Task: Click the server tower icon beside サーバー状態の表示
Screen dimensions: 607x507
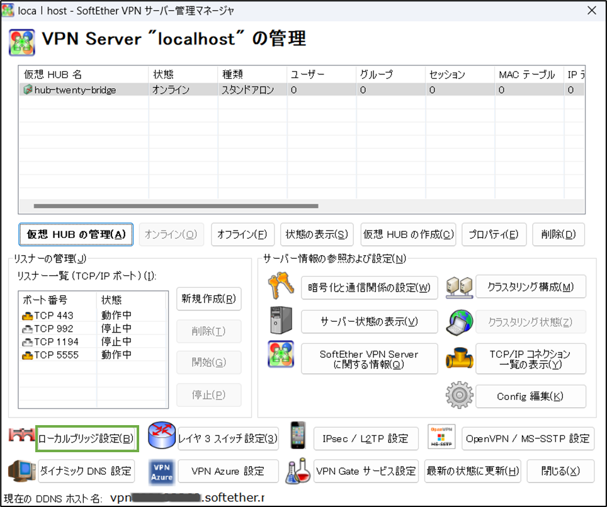Action: pos(281,320)
